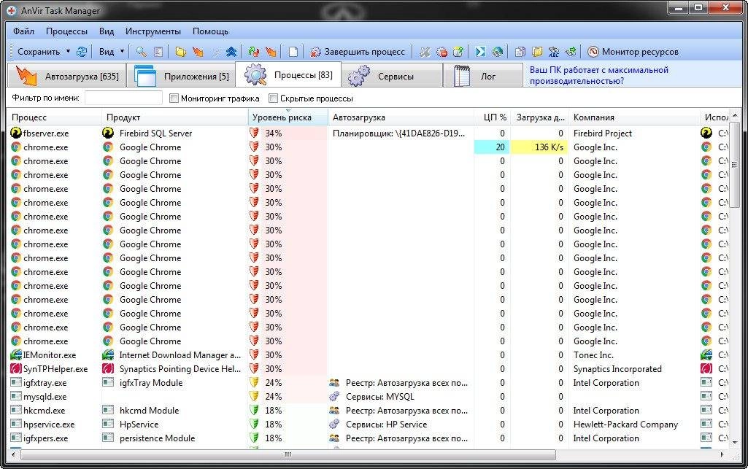Open Монитор ресурсов

click(633, 52)
